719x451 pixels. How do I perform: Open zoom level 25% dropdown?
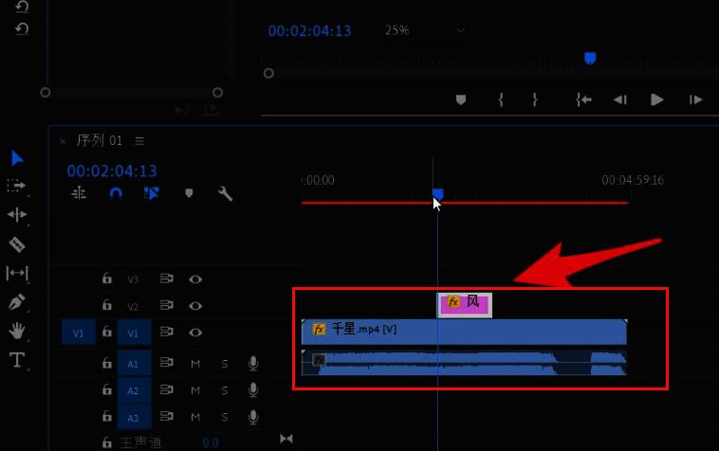pos(424,30)
